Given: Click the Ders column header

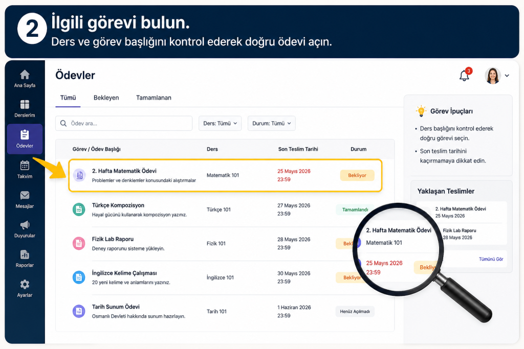Looking at the screenshot, I should (x=212, y=149).
